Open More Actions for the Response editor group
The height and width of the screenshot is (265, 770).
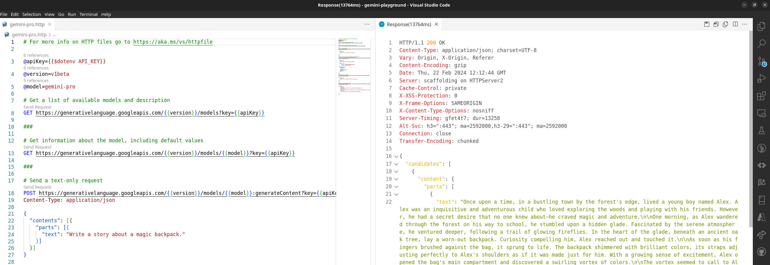[x=745, y=24]
